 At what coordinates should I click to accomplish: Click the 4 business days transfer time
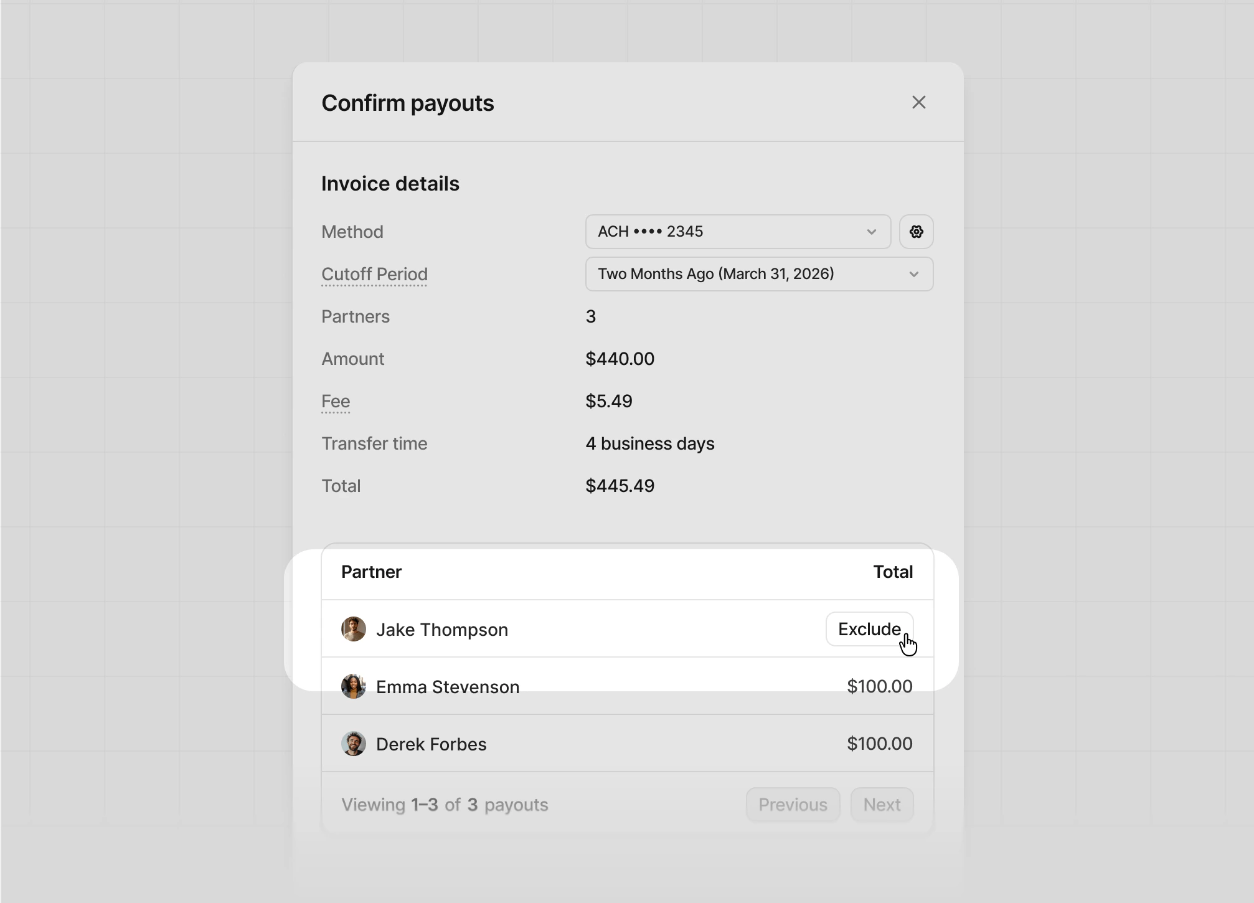(x=649, y=443)
